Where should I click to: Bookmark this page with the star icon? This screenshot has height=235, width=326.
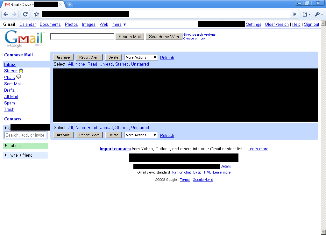pyautogui.click(x=37, y=14)
